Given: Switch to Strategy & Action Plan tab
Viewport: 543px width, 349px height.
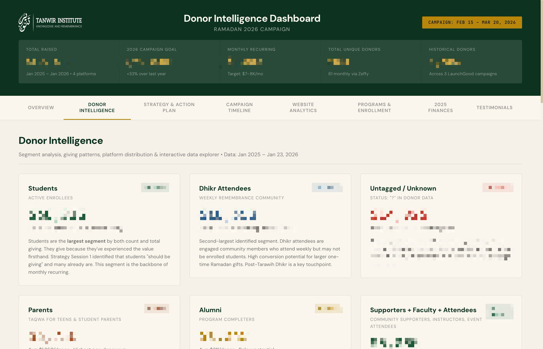Looking at the screenshot, I should point(169,107).
